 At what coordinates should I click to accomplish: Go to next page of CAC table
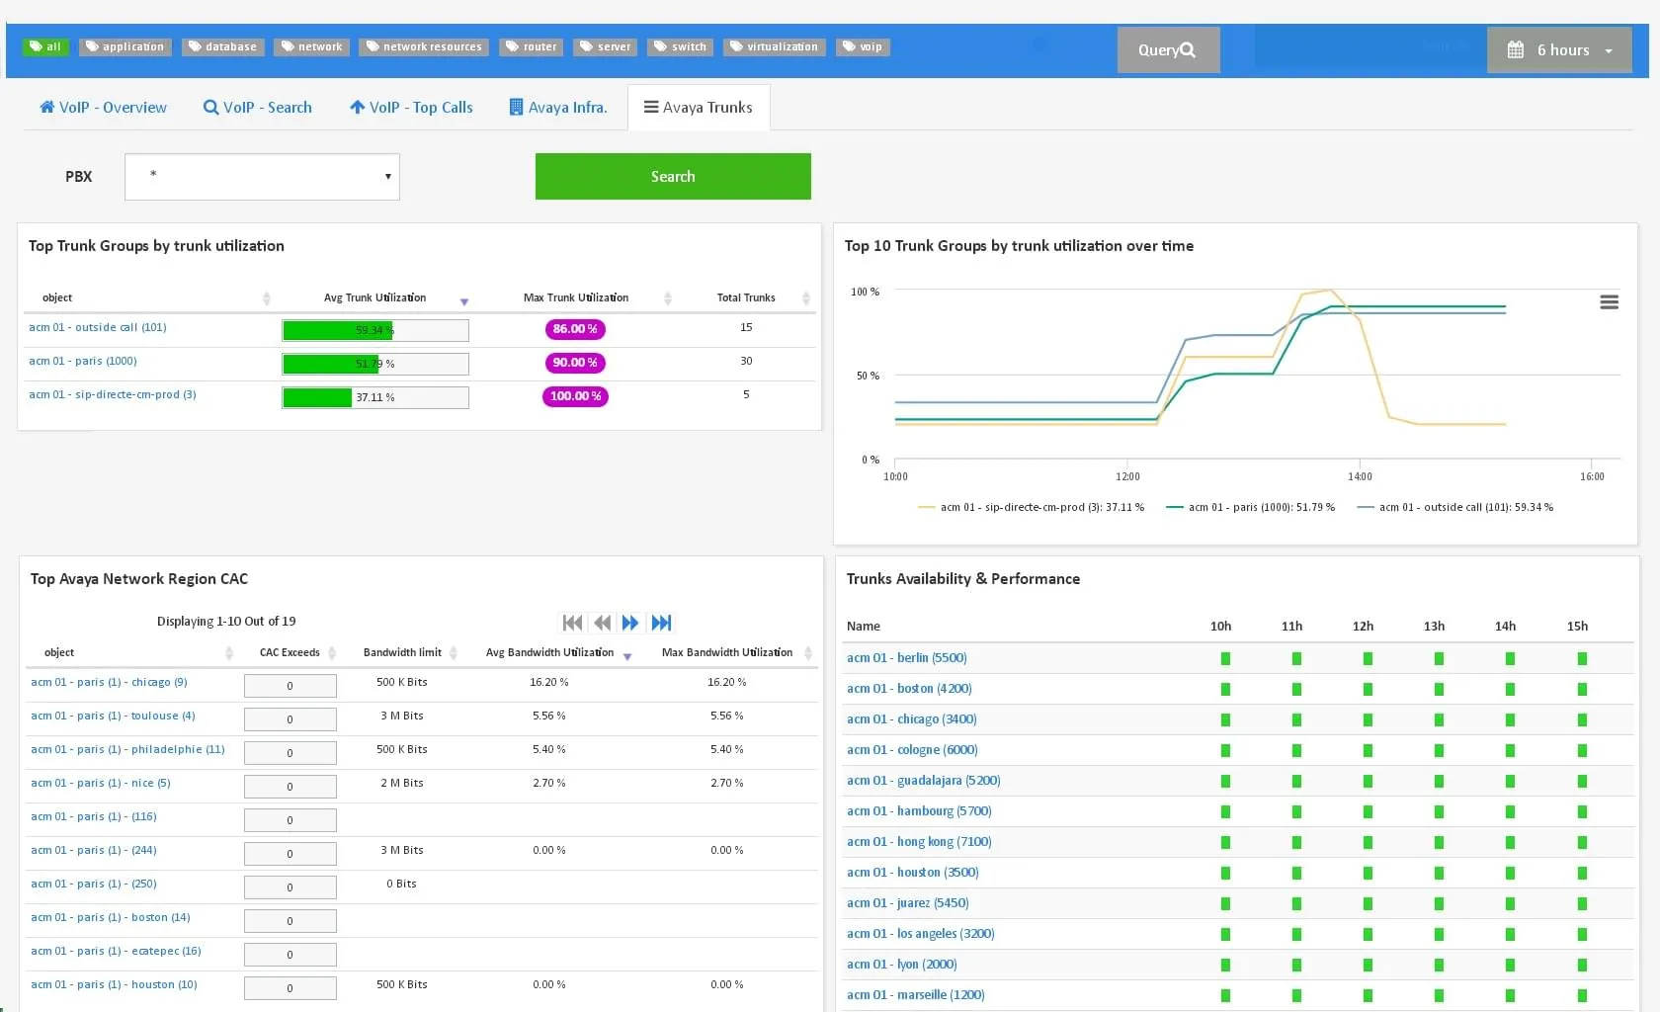click(x=630, y=623)
